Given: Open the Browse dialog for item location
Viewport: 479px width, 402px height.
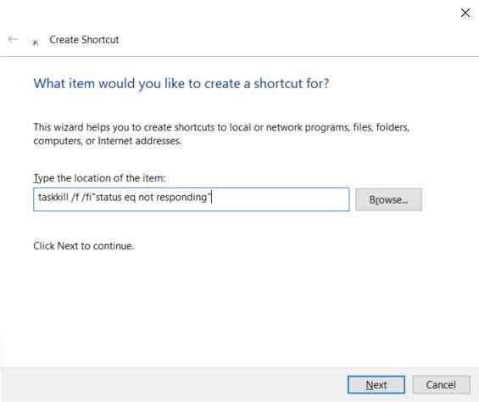Looking at the screenshot, I should pos(388,199).
